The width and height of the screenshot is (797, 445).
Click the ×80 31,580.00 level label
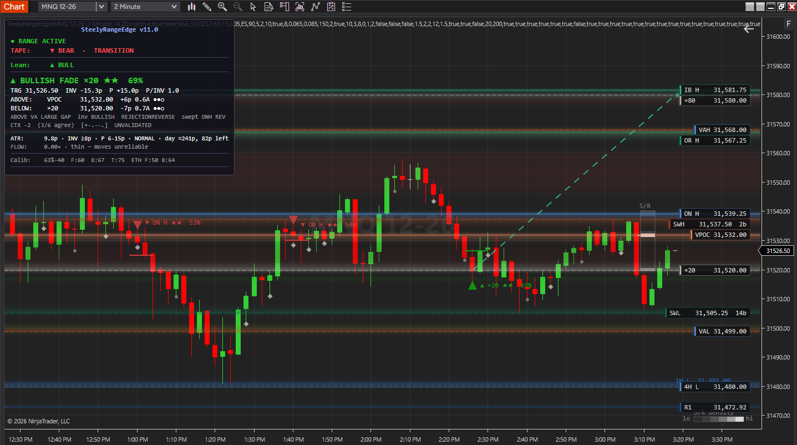715,100
